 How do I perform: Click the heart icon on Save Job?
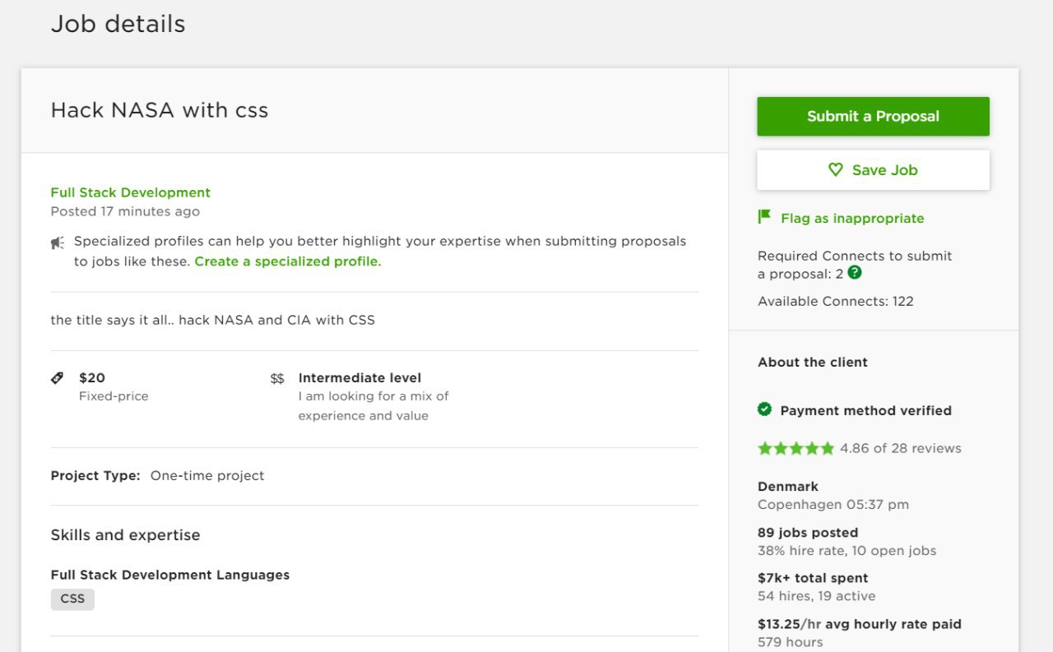tap(836, 169)
